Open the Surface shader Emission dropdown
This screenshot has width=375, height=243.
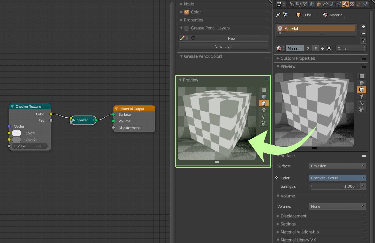(x=338, y=166)
